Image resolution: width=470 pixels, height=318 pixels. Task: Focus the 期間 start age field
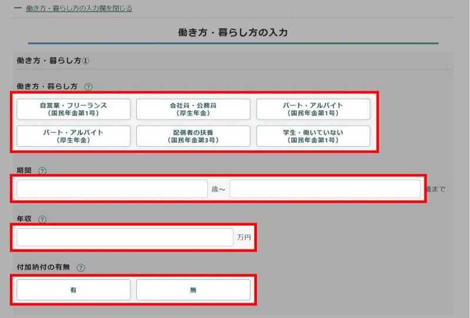(x=112, y=189)
